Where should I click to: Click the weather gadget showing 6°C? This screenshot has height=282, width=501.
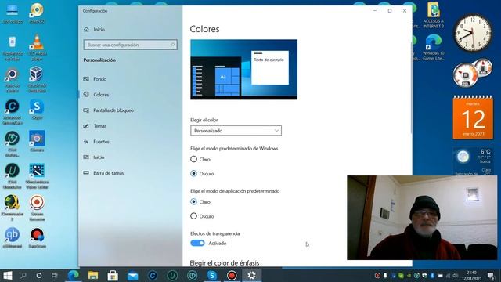tap(473, 161)
